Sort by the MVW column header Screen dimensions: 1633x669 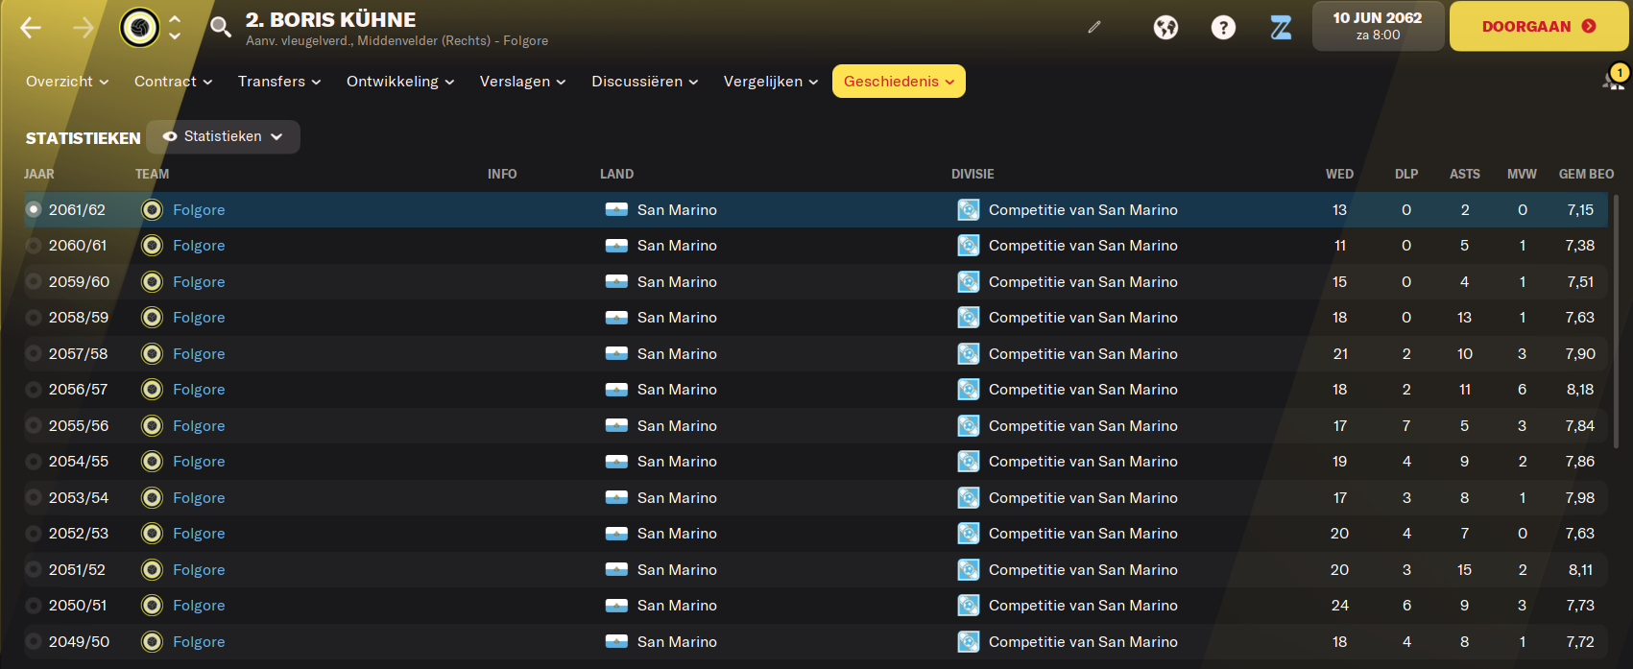pos(1522,174)
